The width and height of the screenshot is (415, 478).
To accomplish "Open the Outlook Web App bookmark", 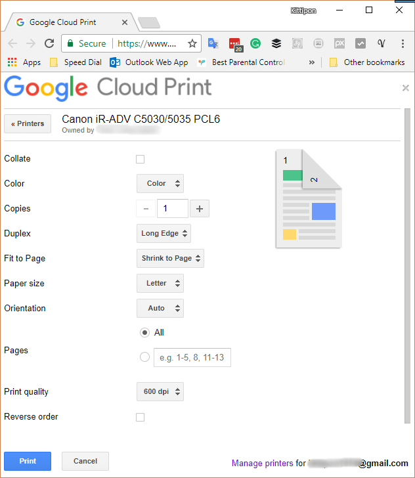I will click(149, 62).
